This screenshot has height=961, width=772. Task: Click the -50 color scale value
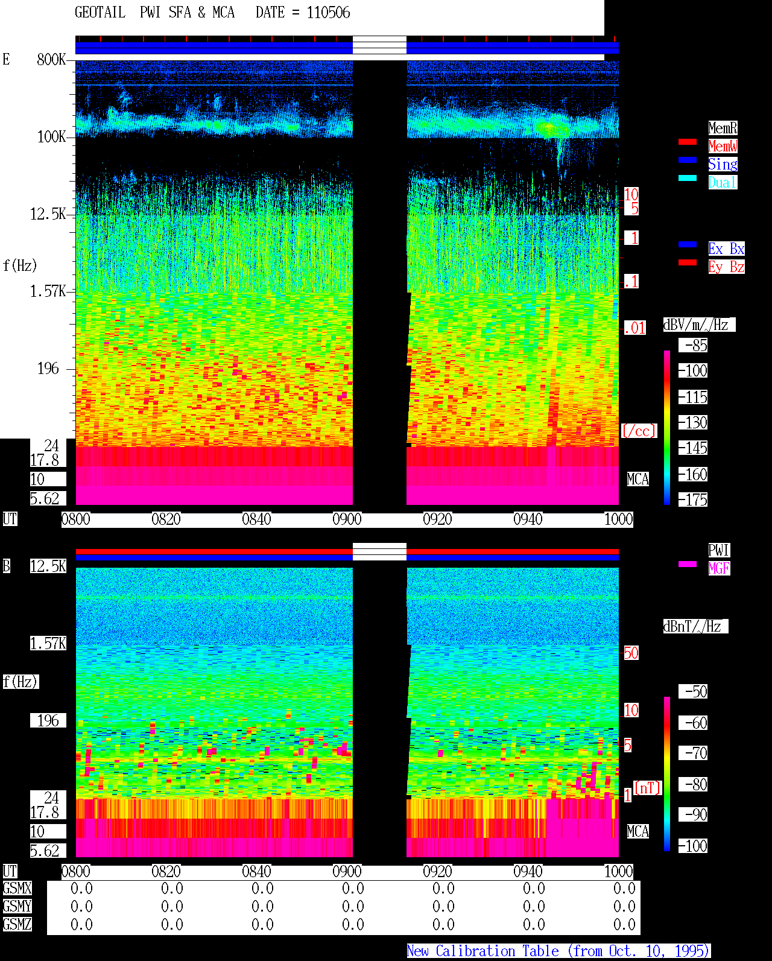point(693,691)
